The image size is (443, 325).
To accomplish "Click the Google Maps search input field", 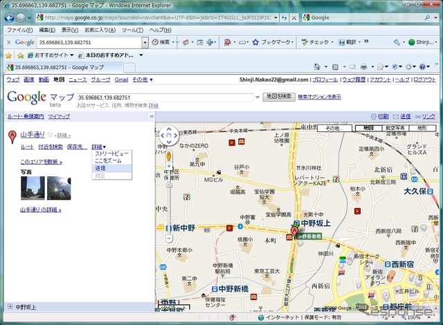I will 165,98.
